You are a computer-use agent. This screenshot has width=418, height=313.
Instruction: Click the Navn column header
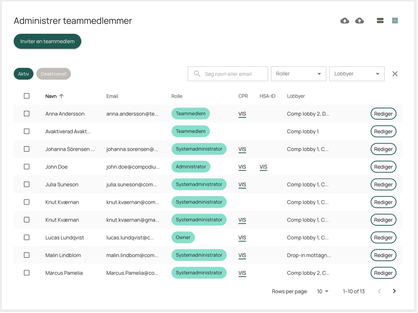[x=51, y=96]
